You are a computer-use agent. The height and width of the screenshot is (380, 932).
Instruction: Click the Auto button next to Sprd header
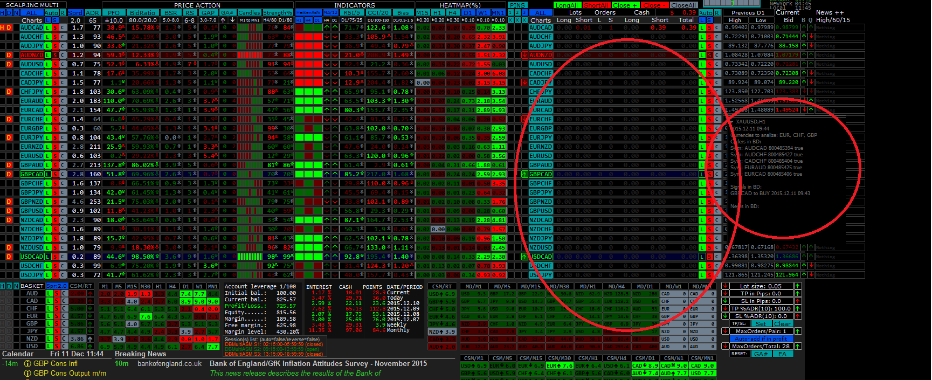tap(51, 12)
